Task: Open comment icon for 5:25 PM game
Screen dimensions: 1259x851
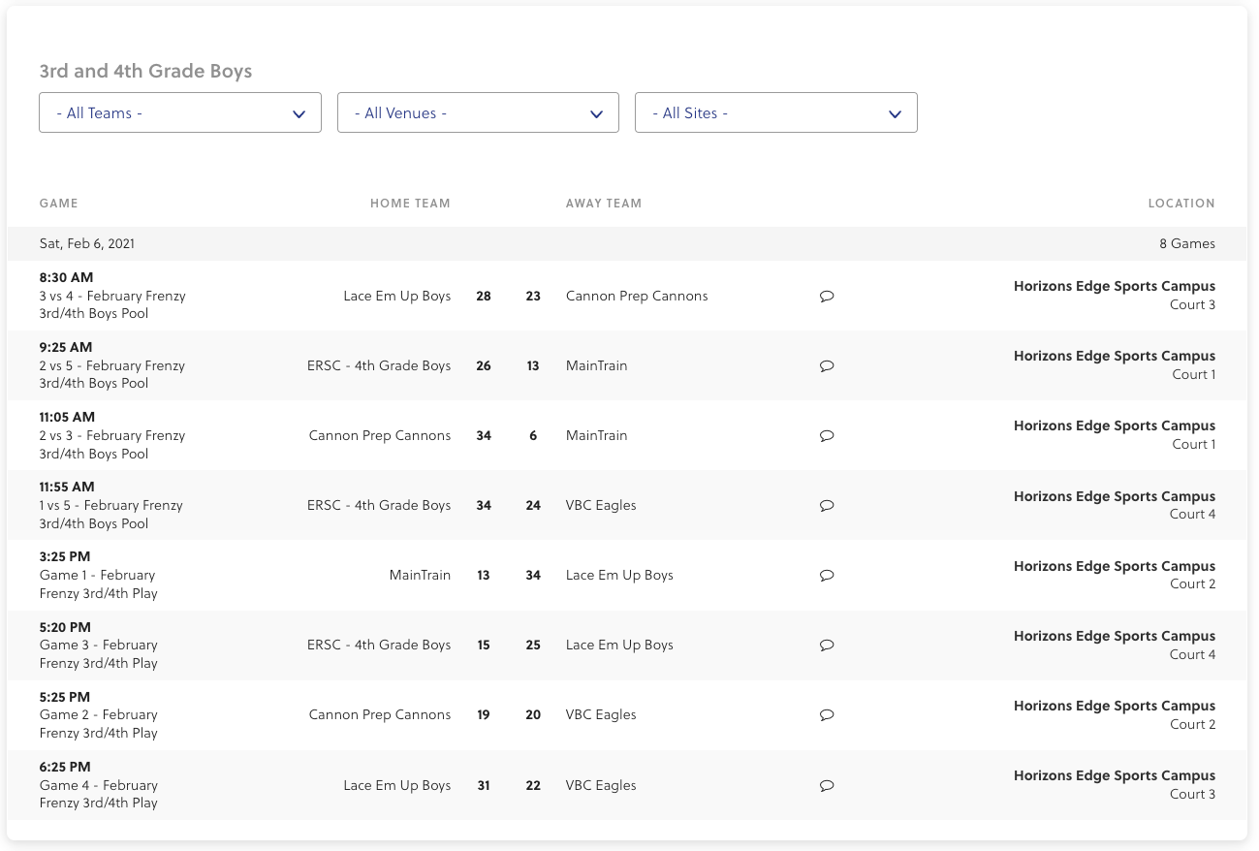Action: [827, 715]
